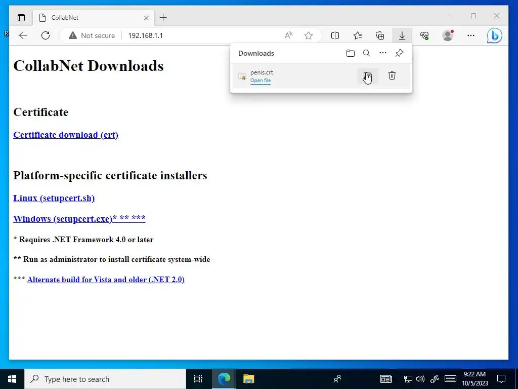
Task: Click the taskbar search box
Action: click(105, 379)
